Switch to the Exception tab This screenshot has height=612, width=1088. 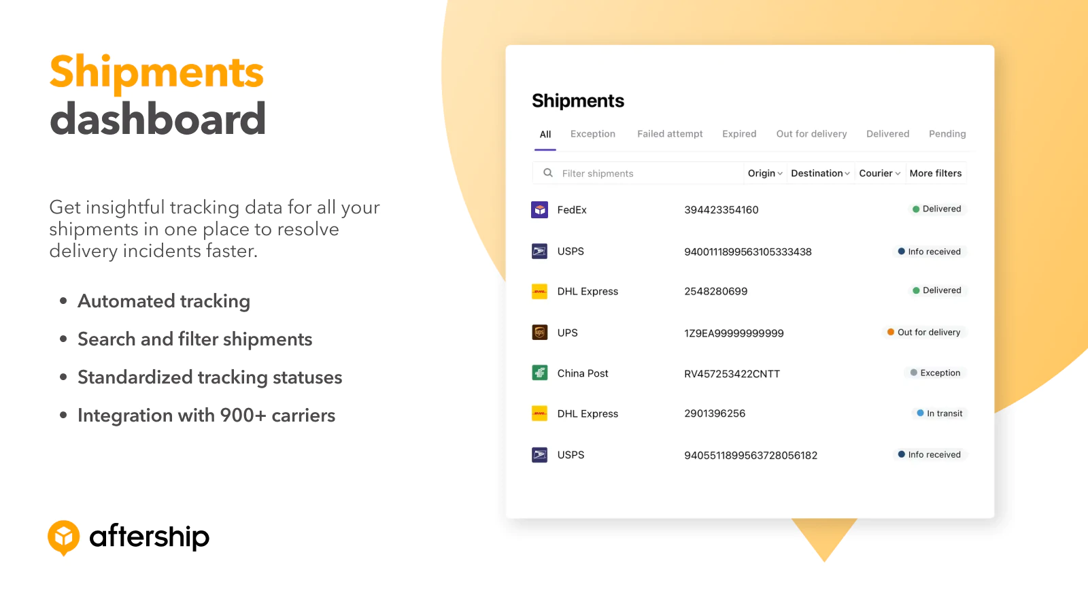point(592,133)
